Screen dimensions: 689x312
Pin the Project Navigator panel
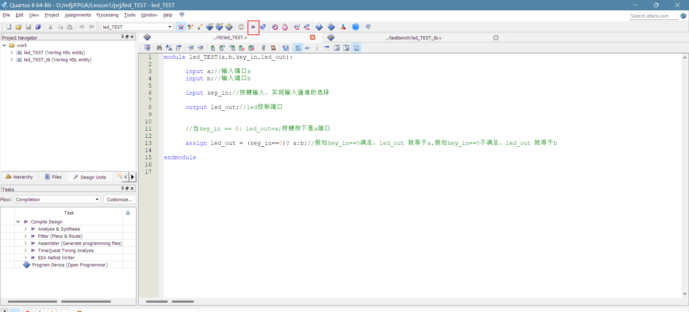point(122,37)
